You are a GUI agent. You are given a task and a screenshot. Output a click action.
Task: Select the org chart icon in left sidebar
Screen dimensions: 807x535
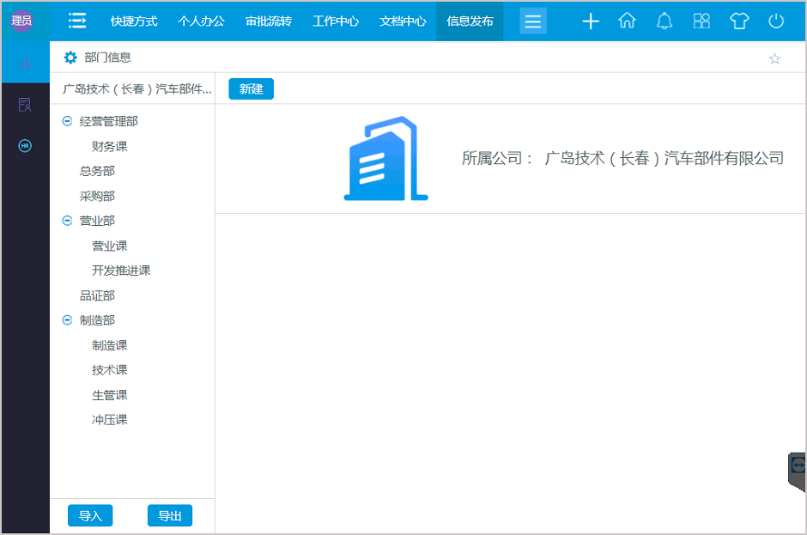coord(25,62)
